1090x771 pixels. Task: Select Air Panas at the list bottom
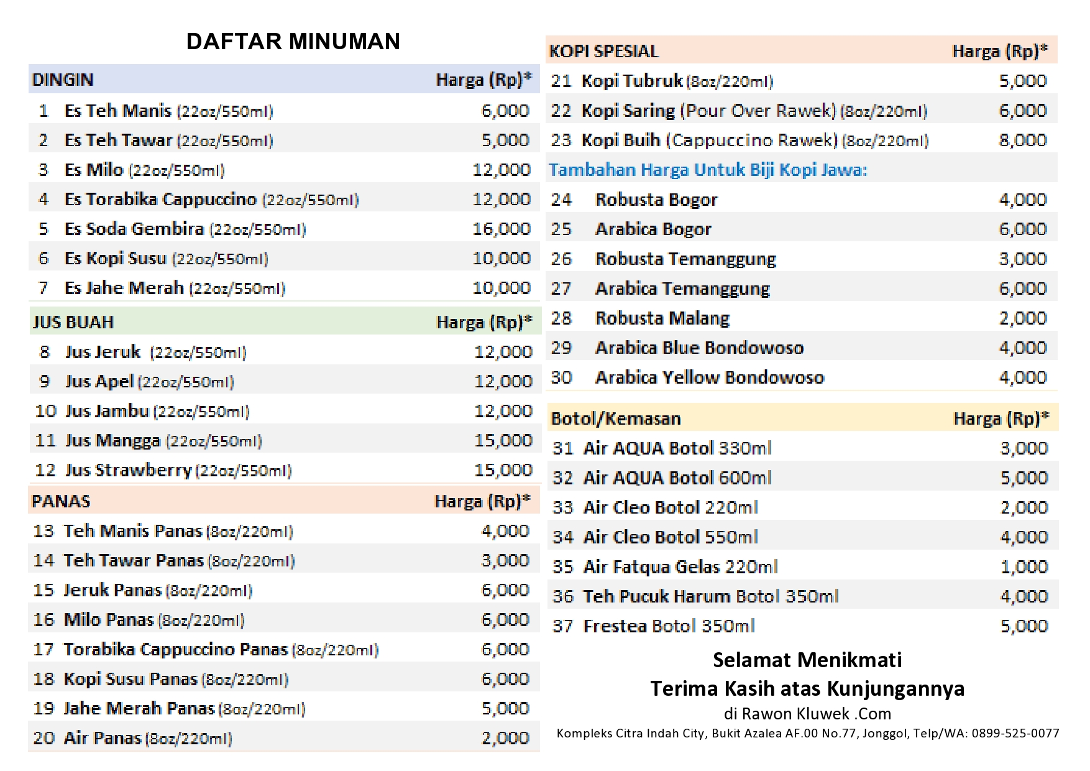click(x=103, y=738)
